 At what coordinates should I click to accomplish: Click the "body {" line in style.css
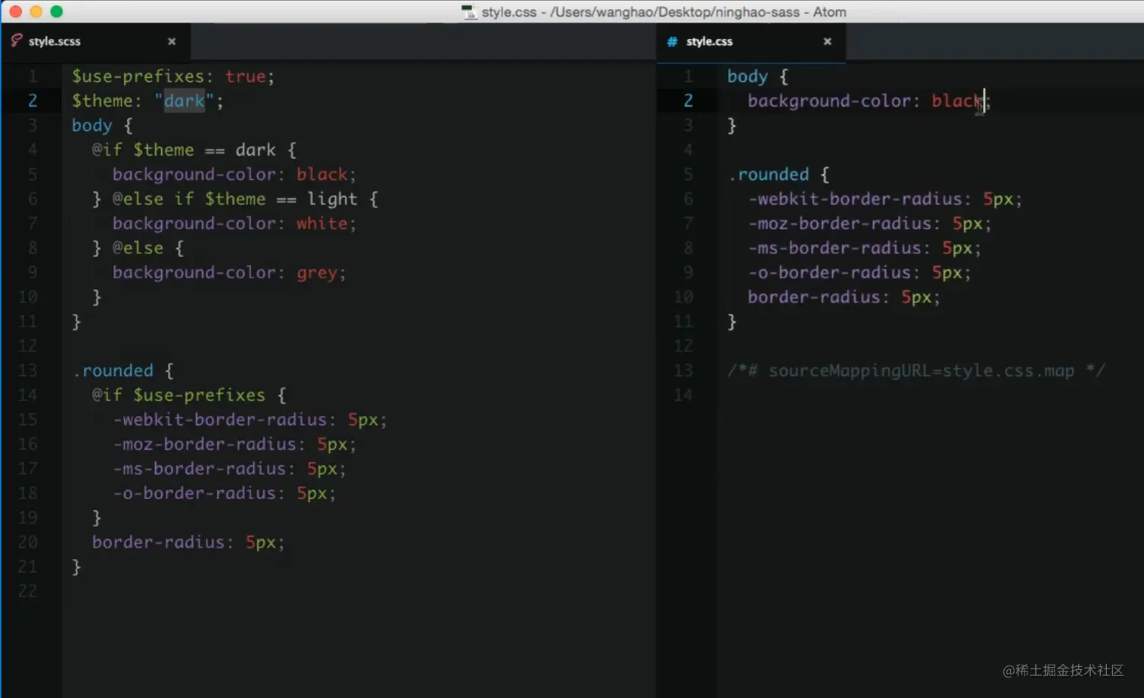click(x=757, y=76)
